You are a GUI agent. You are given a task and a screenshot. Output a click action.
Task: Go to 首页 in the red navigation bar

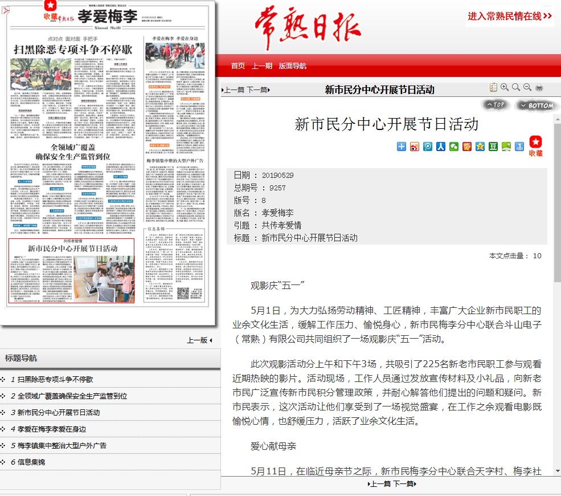point(238,66)
